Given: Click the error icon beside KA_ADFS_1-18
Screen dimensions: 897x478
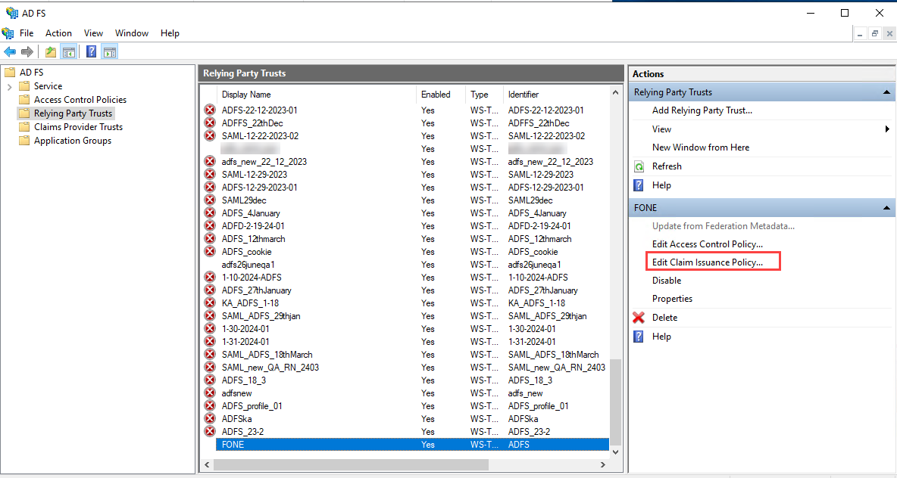Looking at the screenshot, I should [x=210, y=303].
